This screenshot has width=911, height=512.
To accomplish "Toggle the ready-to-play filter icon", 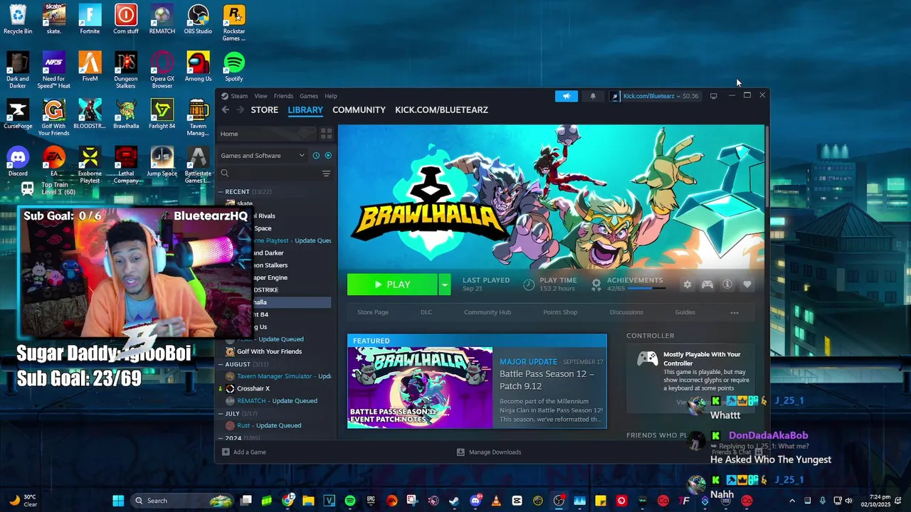I will coord(328,155).
